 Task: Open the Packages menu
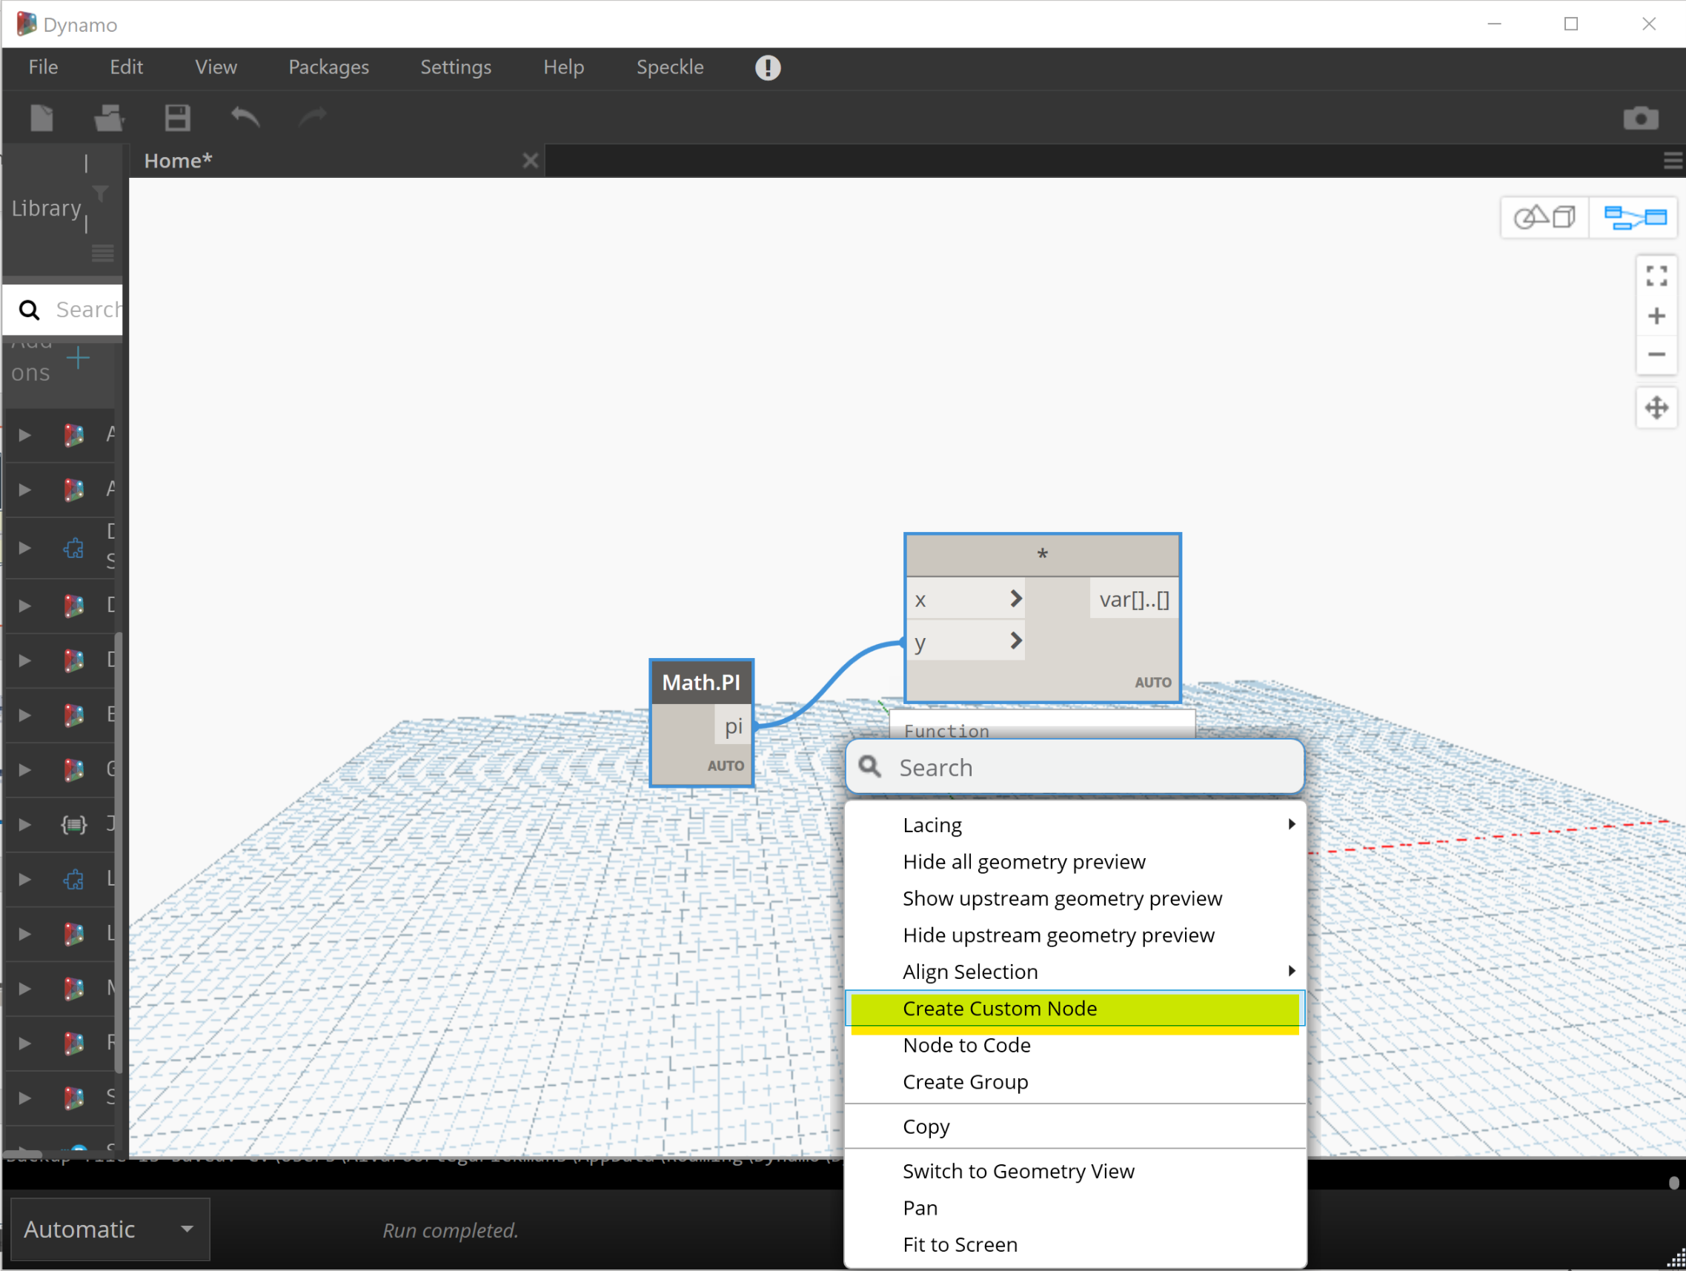[x=328, y=67]
